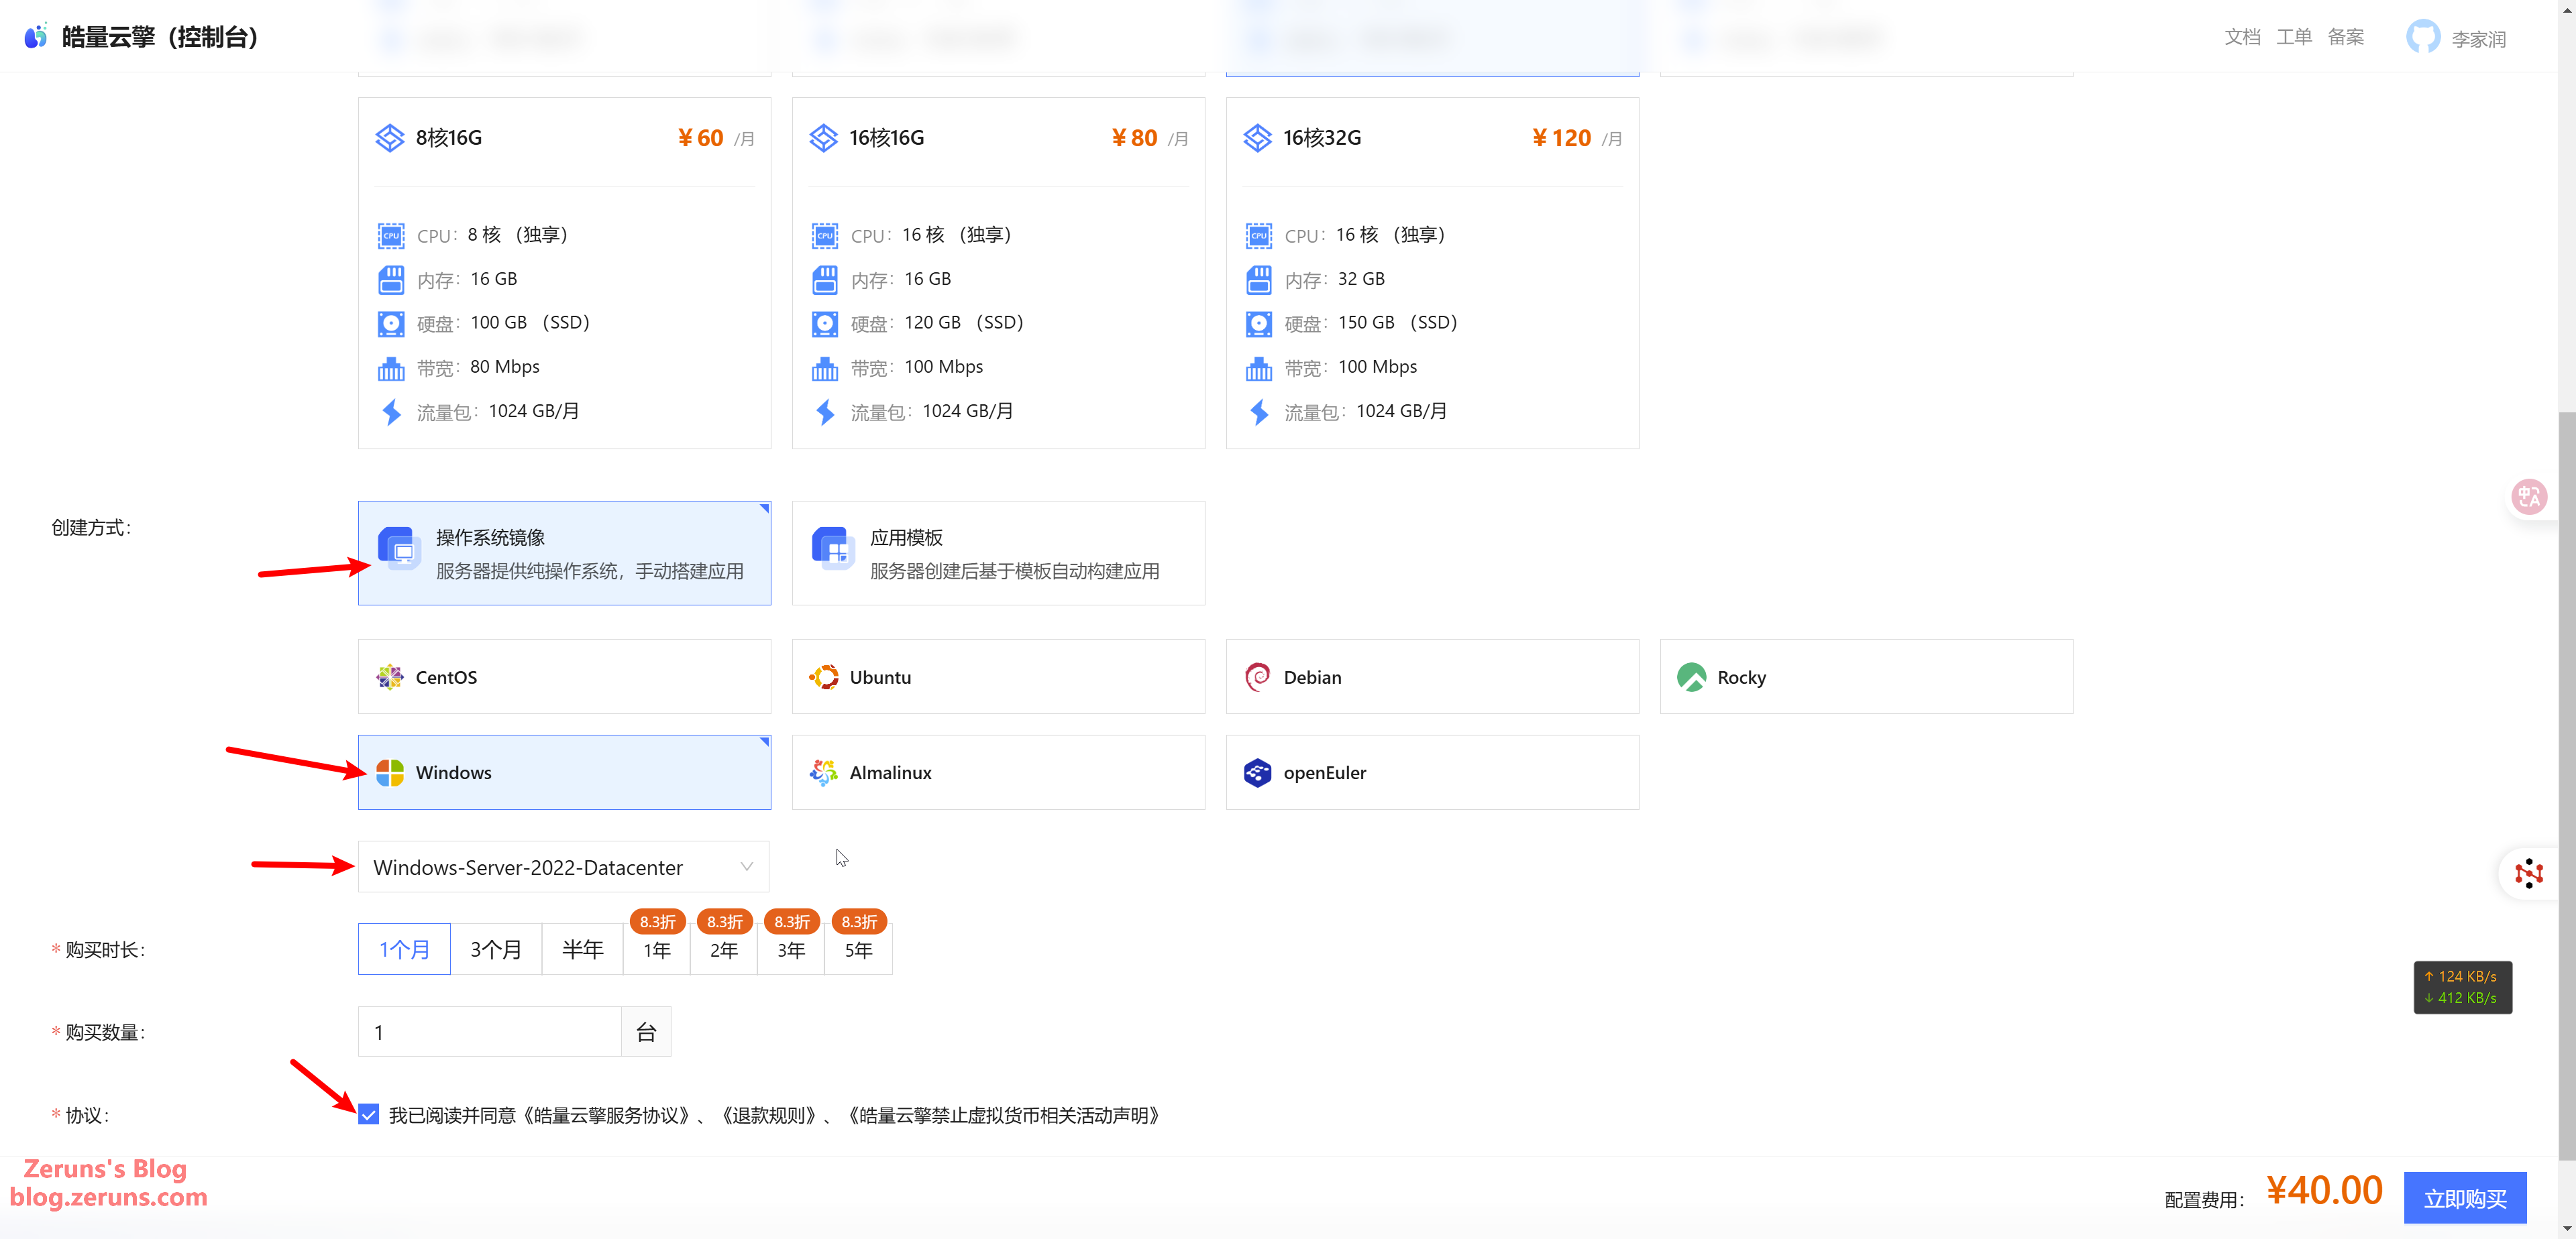Screen dimensions: 2576x1239
Task: Choose the openEuler hexagon icon
Action: pos(1257,772)
